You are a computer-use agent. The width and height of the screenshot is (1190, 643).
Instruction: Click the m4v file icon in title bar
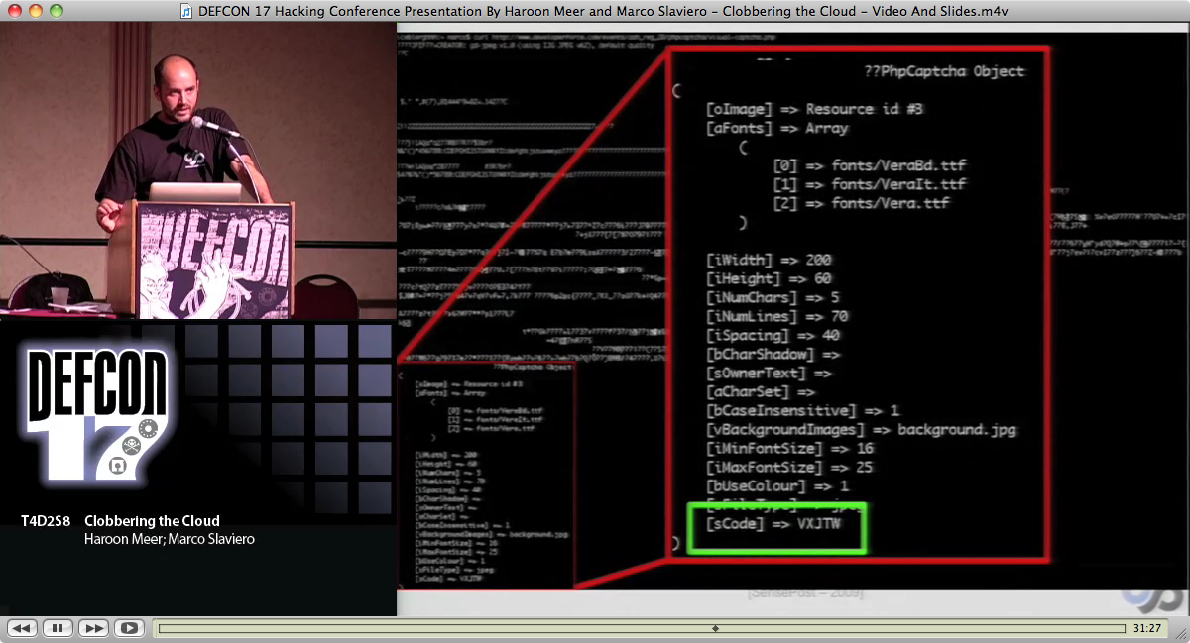click(x=186, y=11)
